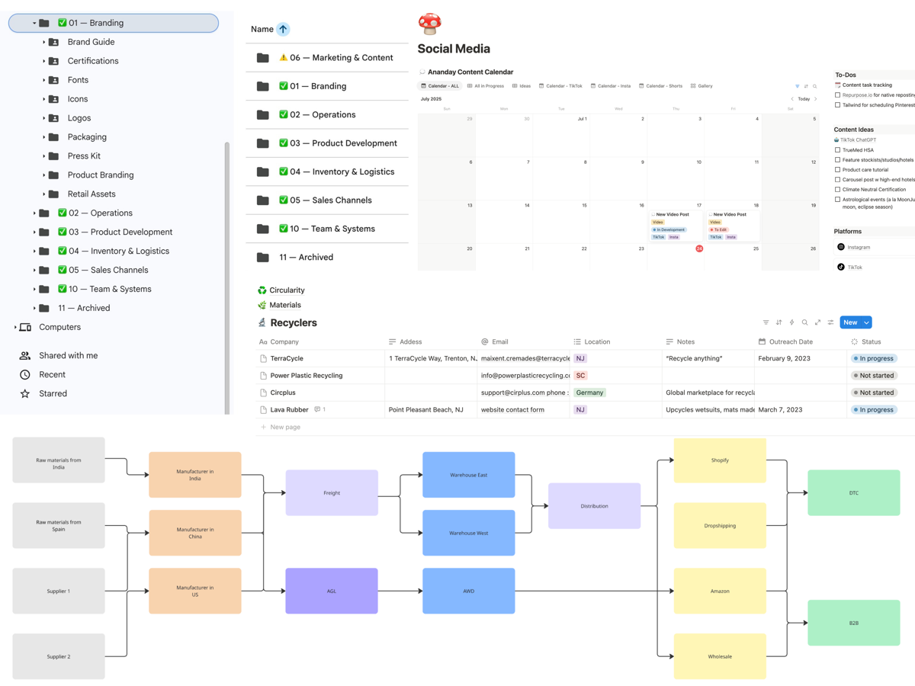915x686 pixels.
Task: Open the Recyclers view settings icon
Action: coord(830,322)
